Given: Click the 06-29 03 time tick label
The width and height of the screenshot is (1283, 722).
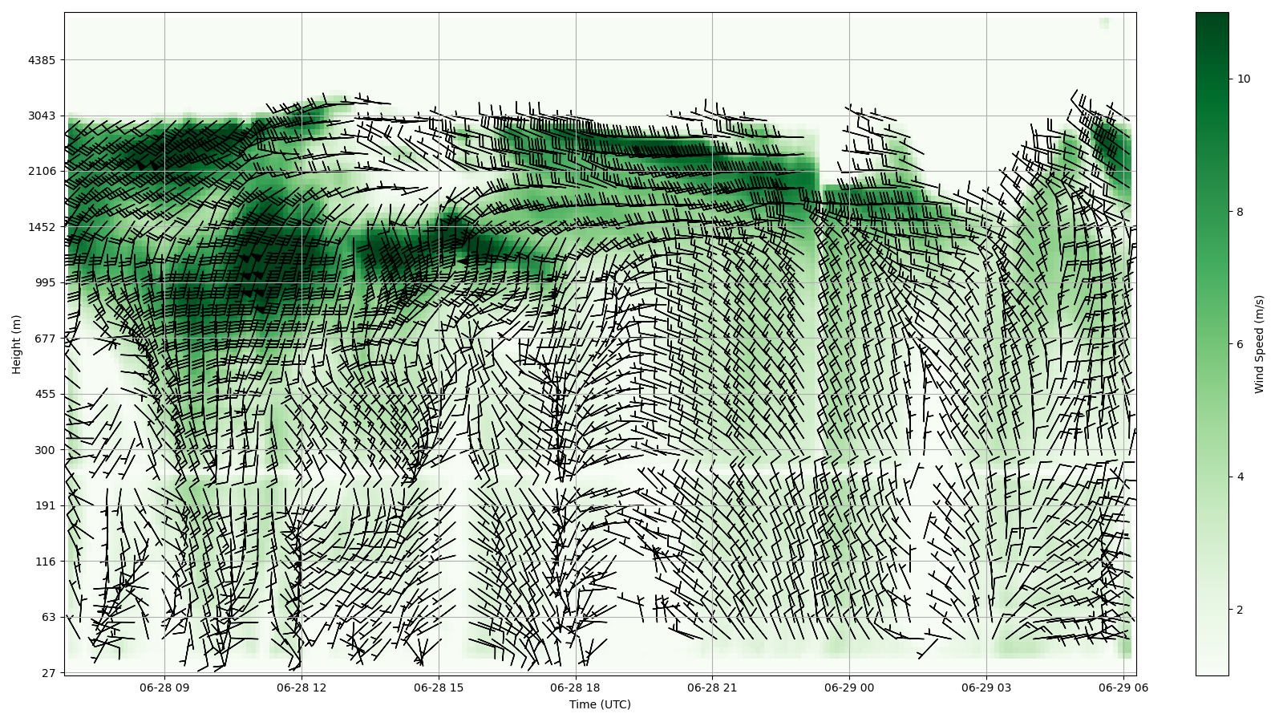Looking at the screenshot, I should (x=986, y=688).
